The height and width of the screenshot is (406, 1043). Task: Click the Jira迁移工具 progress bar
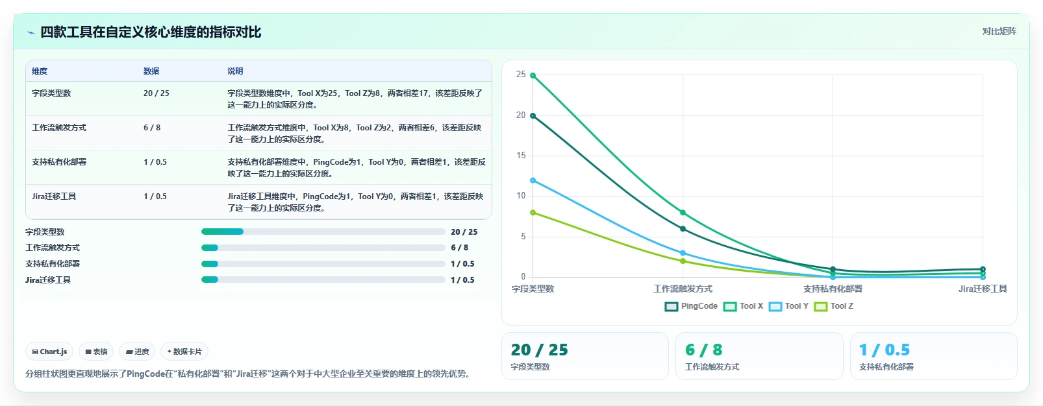click(323, 280)
